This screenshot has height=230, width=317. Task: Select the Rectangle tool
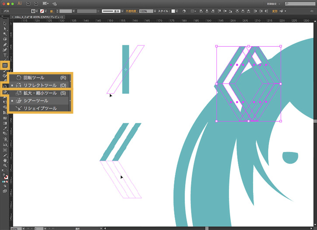coord(5,65)
